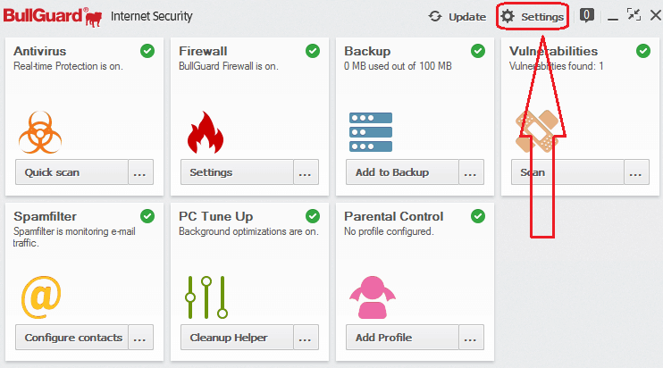Click the Antivirus green status checkmark

click(147, 51)
